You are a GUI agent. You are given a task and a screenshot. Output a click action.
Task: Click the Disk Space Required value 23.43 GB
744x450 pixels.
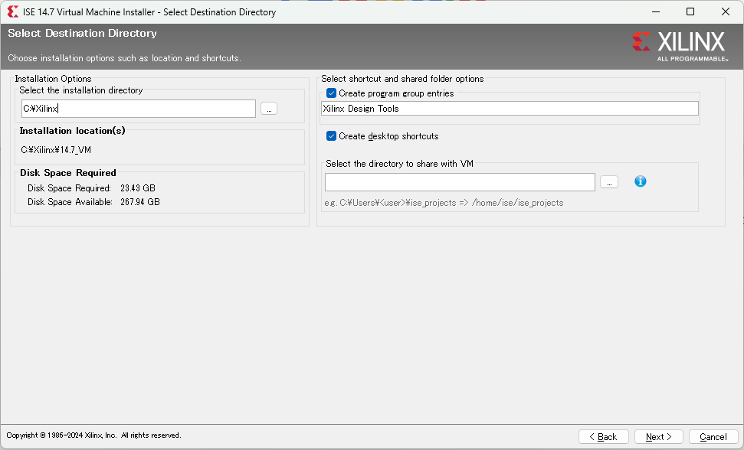138,188
